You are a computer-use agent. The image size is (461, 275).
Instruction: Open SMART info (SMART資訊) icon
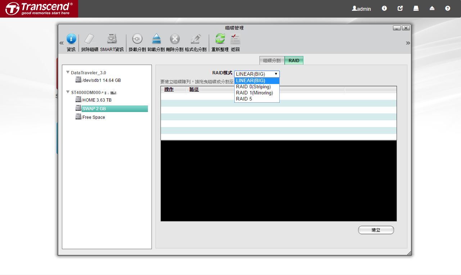[x=112, y=39]
